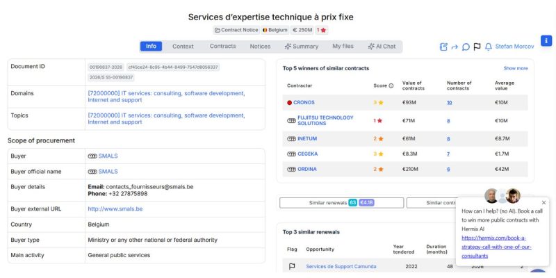
Task: Open comments via speech bubble icon
Action: point(466,47)
